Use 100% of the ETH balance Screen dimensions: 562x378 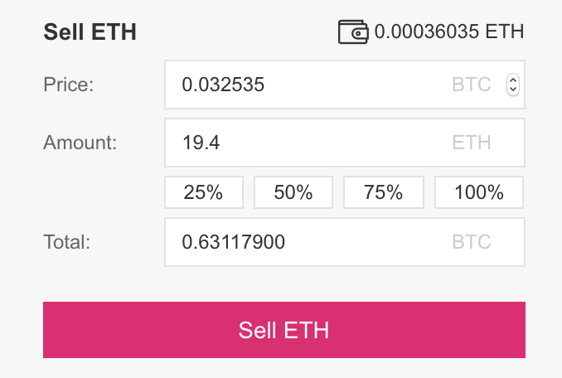[x=479, y=192]
